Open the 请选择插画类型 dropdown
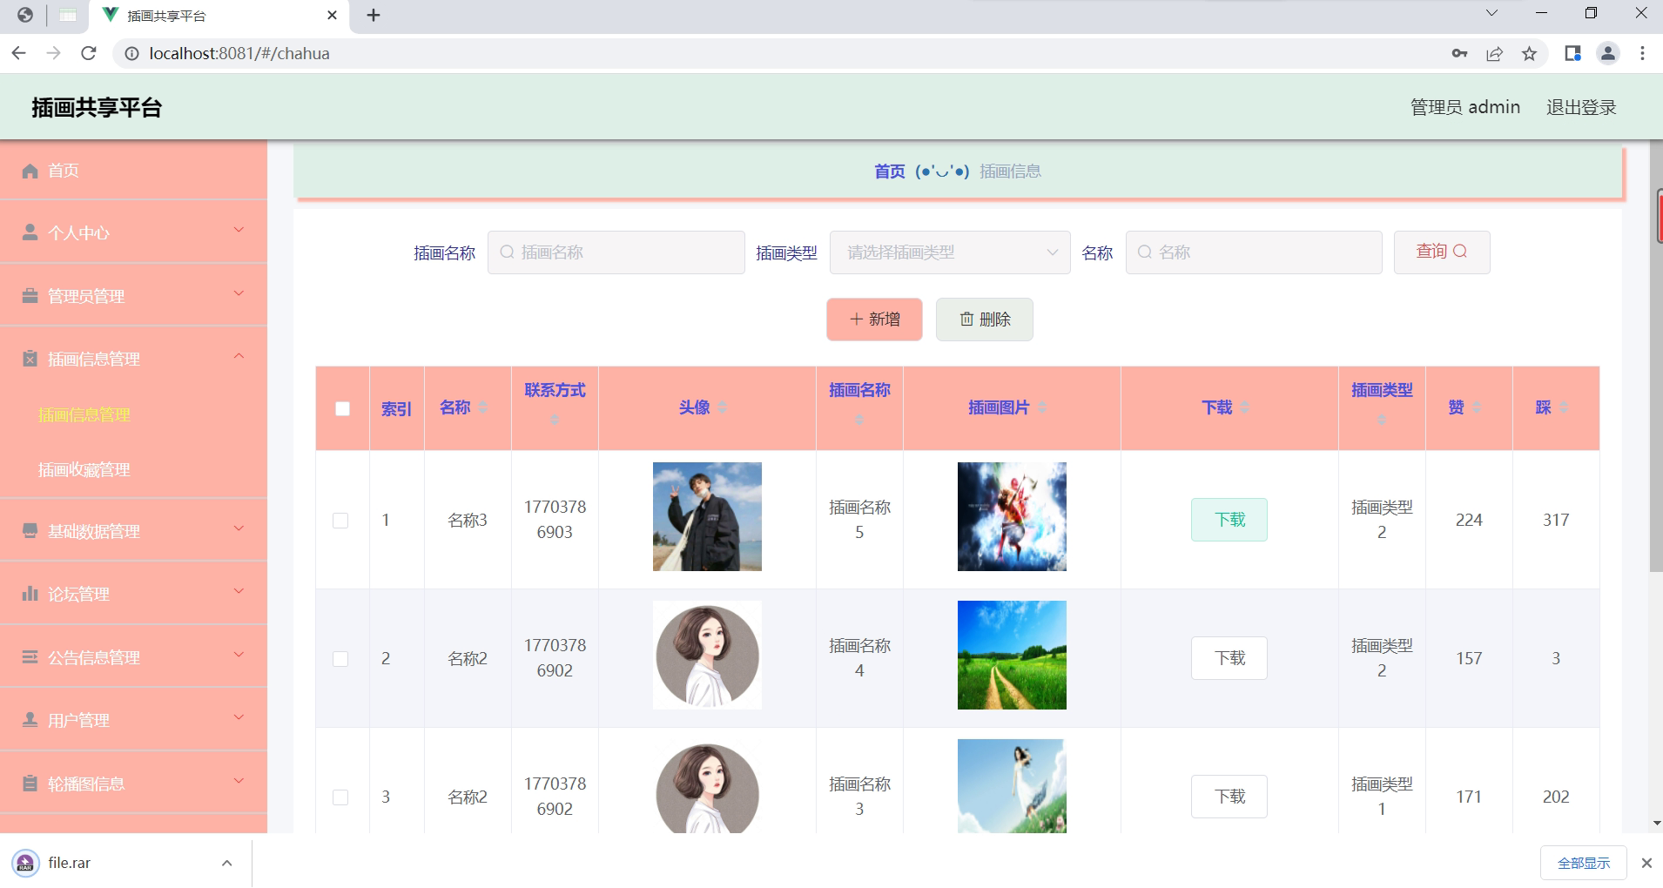1663x888 pixels. (x=950, y=252)
